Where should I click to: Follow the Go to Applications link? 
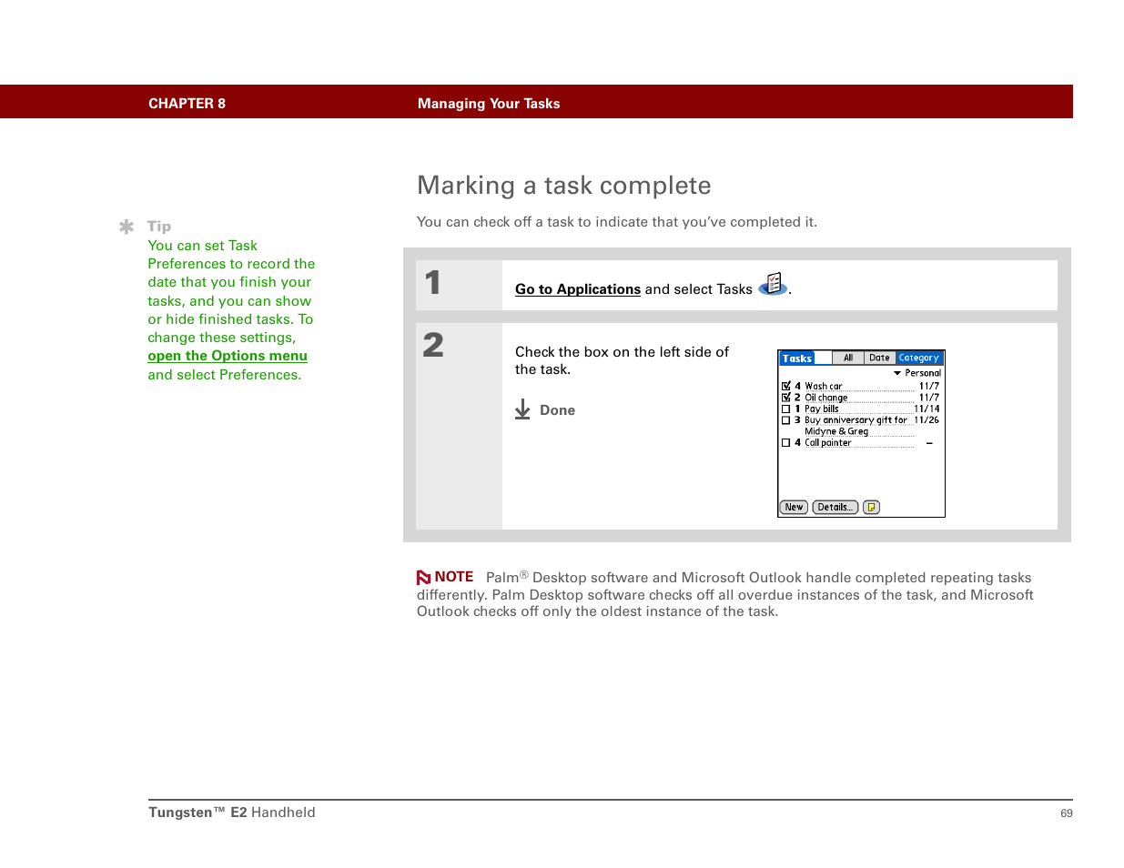click(578, 289)
